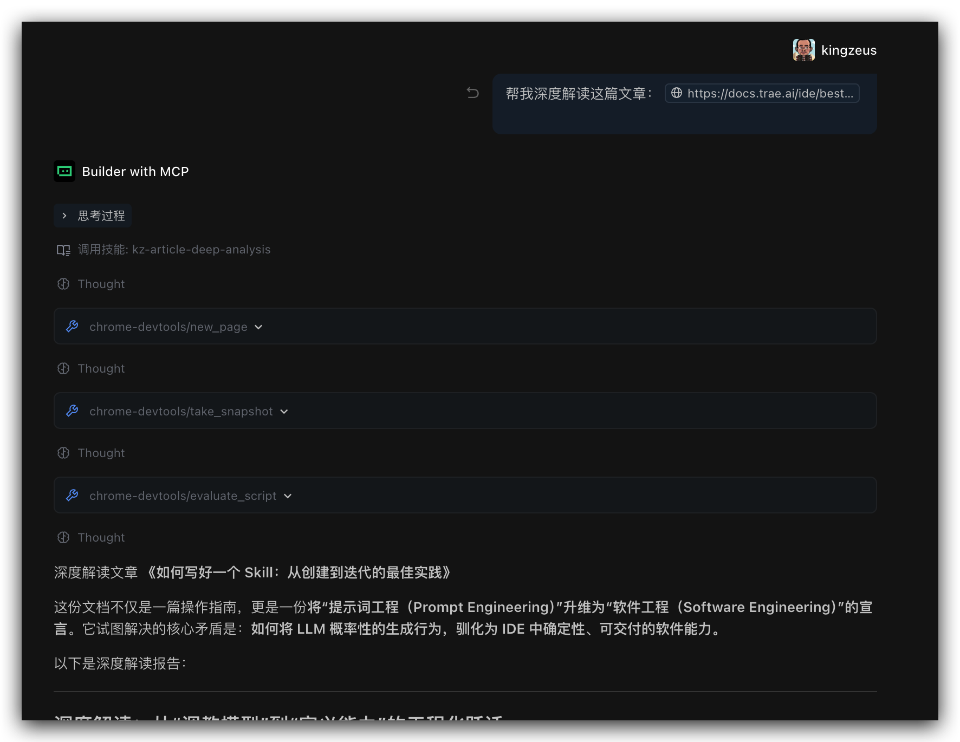Viewport: 960px width, 742px height.
Task: Click the kingzeus username label
Action: [848, 50]
